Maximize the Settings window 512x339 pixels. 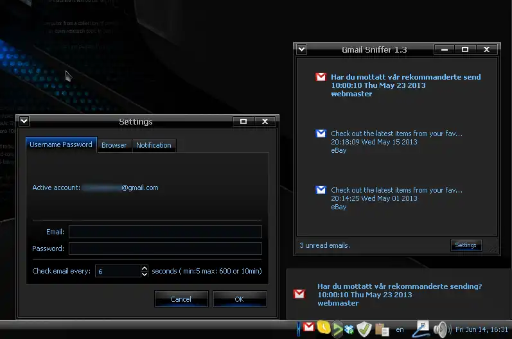(x=243, y=121)
